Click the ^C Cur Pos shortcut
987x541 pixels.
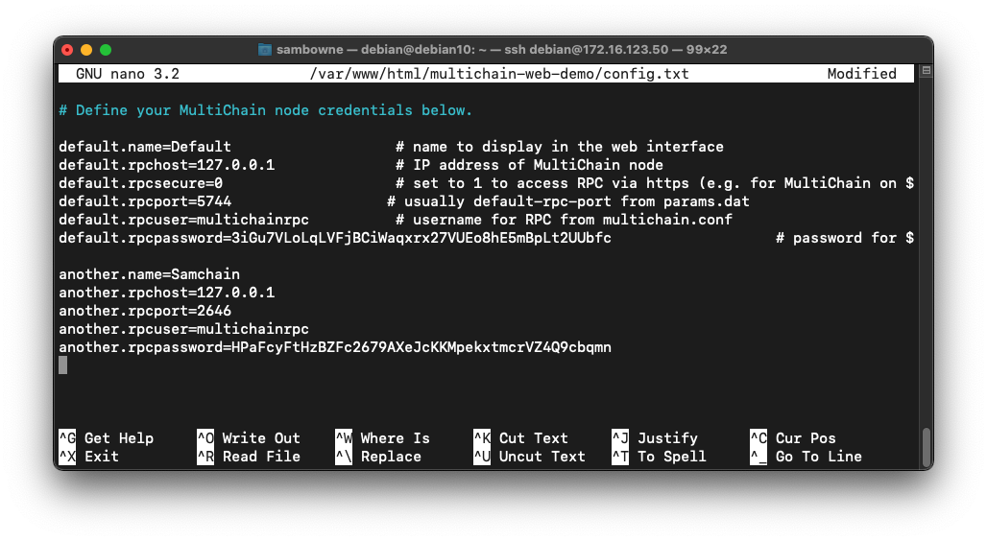point(793,437)
